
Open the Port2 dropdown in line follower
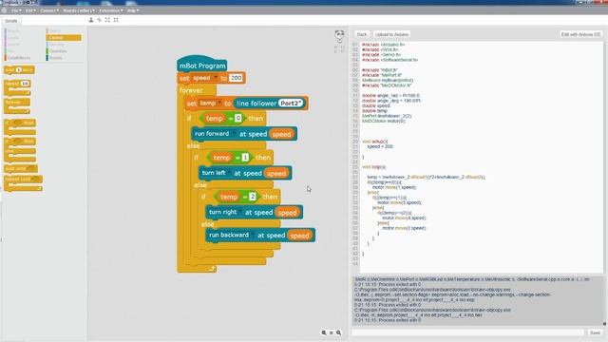pos(291,104)
